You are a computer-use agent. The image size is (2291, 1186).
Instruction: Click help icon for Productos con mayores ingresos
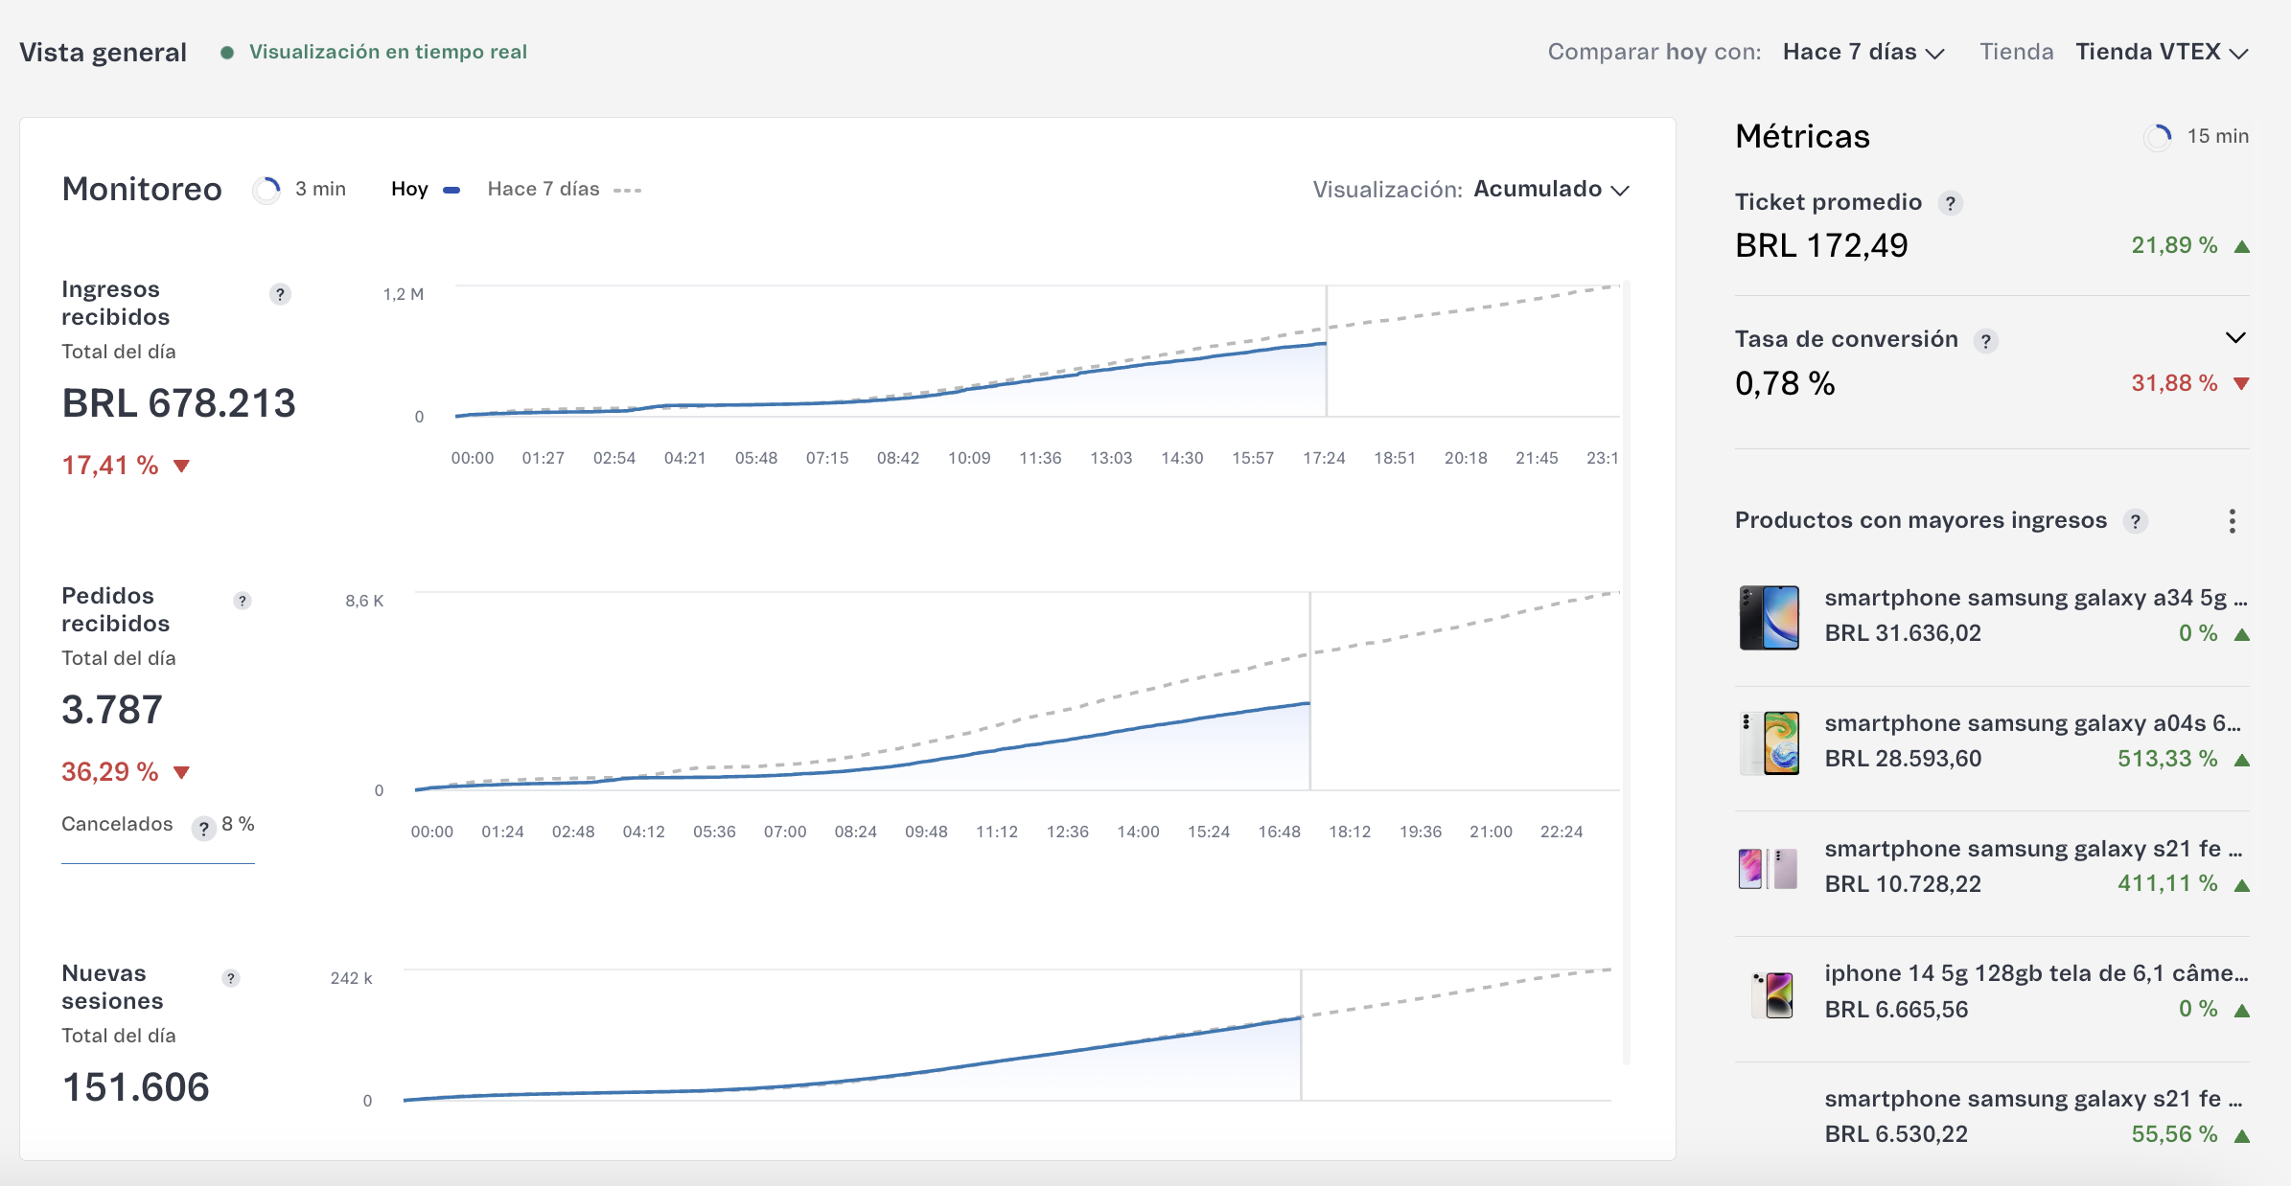2135,521
